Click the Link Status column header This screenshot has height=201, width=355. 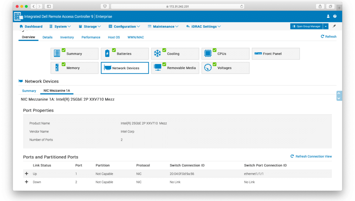[42, 165]
